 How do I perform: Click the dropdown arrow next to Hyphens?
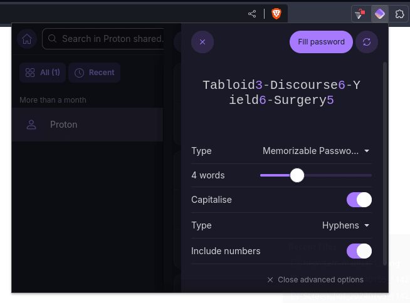coord(367,225)
